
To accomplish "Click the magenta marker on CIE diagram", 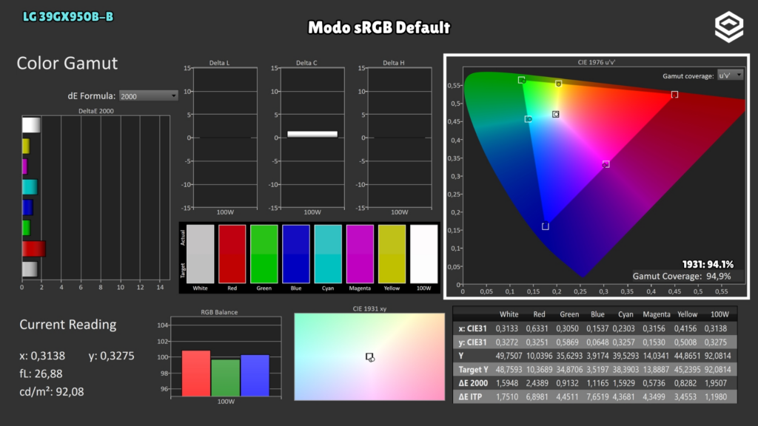I will pyautogui.click(x=606, y=164).
